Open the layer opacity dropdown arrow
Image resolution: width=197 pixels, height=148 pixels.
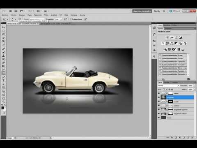tap(194, 86)
